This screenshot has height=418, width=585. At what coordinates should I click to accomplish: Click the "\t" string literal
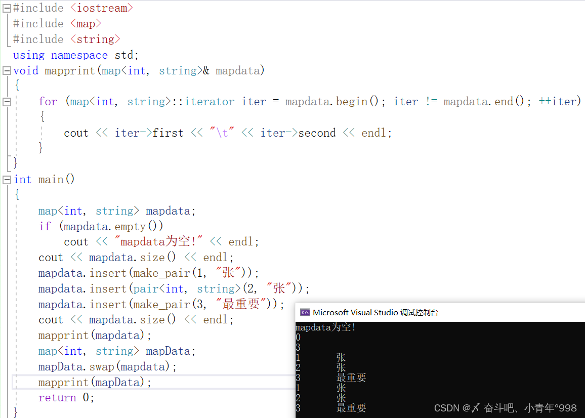point(222,133)
